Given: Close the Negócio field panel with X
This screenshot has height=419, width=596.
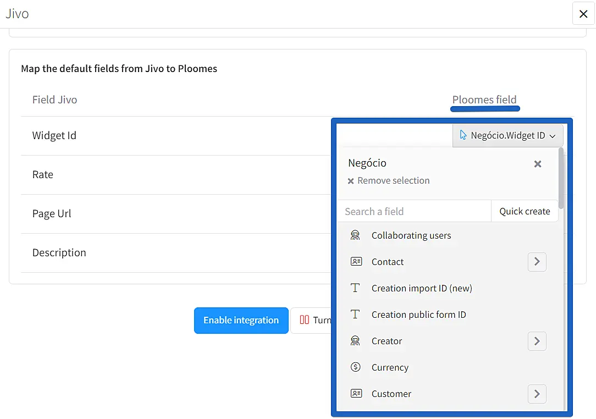Looking at the screenshot, I should point(538,164).
